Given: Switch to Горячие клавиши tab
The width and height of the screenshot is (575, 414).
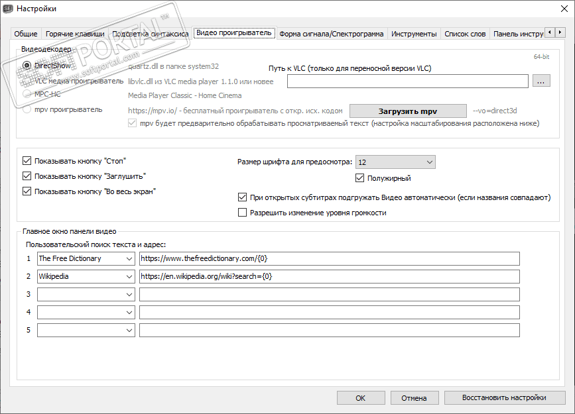Looking at the screenshot, I should 75,34.
